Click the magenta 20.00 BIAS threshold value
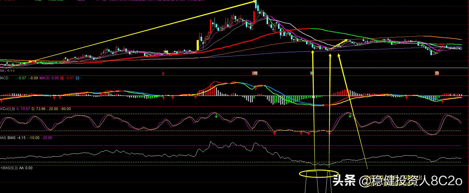Viewport: 469px width, 193px height. coord(47,138)
